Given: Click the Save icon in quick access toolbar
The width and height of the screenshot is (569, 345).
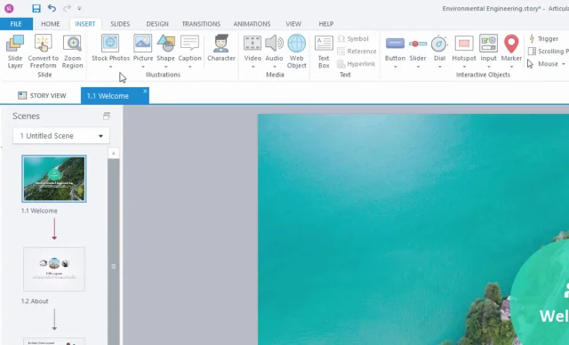Looking at the screenshot, I should (36, 8).
